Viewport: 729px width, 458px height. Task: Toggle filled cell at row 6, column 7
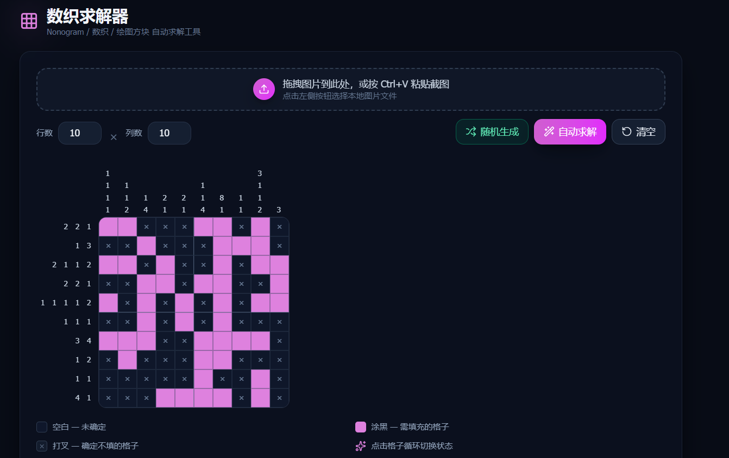[x=222, y=322]
